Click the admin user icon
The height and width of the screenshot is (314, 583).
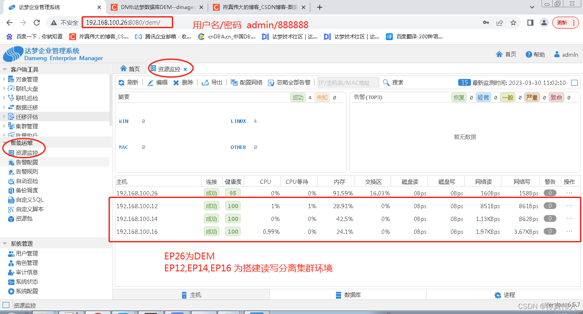click(x=557, y=54)
